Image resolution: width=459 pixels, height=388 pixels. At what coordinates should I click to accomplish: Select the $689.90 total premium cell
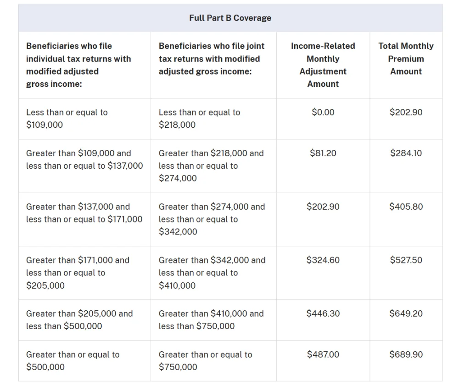coord(406,354)
